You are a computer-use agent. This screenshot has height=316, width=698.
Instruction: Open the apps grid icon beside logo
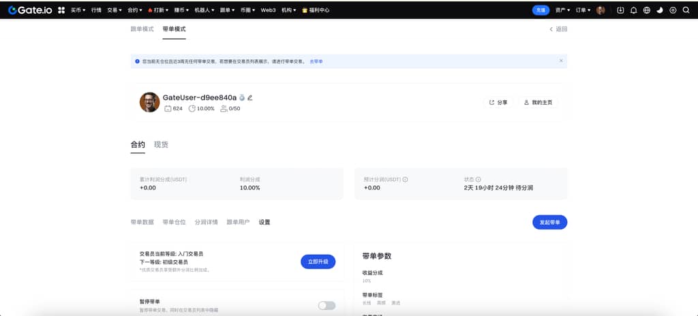[61, 10]
